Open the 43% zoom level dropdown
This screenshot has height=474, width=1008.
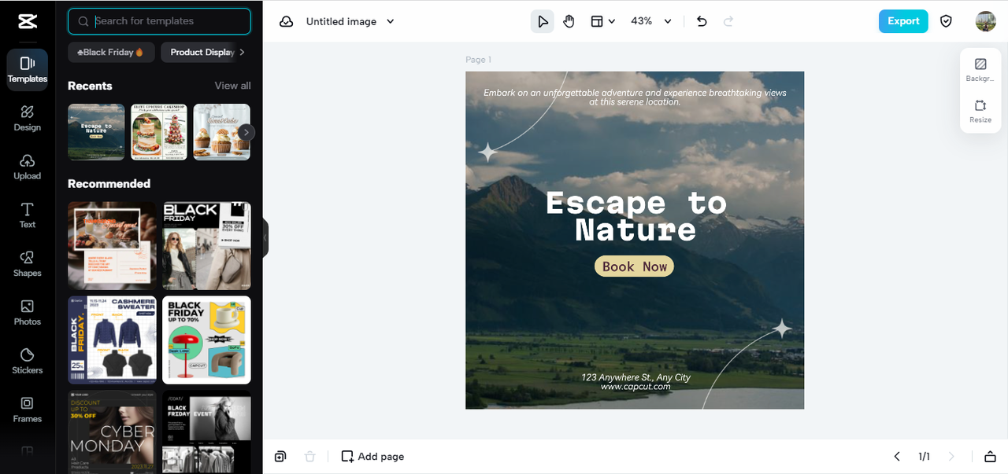tap(651, 21)
